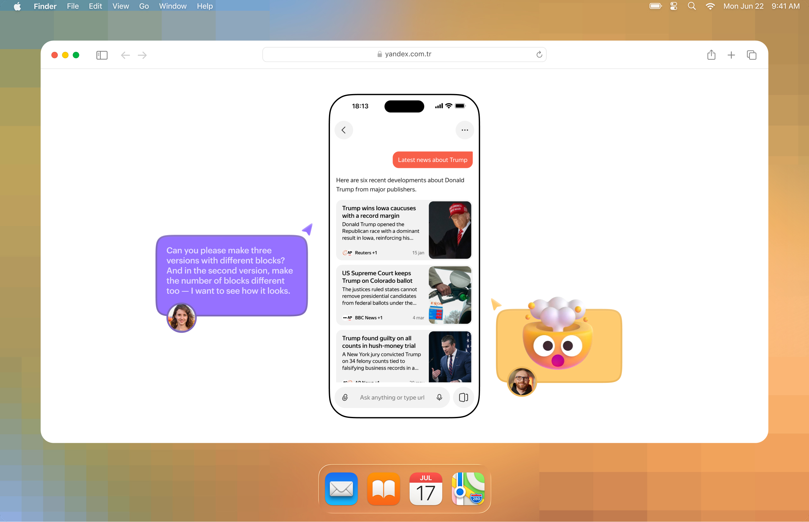Image resolution: width=809 pixels, height=522 pixels.
Task: Open Control Center in menu bar
Action: [674, 6]
